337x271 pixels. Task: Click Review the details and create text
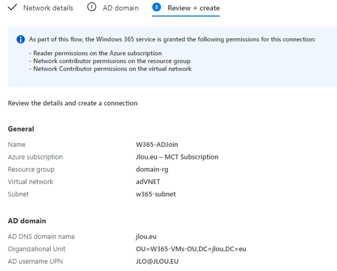click(73, 103)
